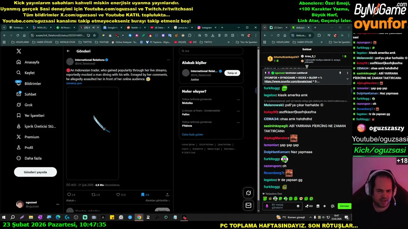Click the taskbar volume icon
The width and height of the screenshot is (408, 229).
click(324, 218)
